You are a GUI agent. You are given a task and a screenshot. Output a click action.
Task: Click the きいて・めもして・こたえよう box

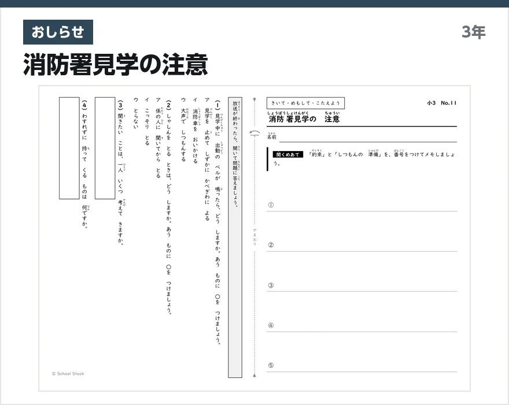coord(305,103)
